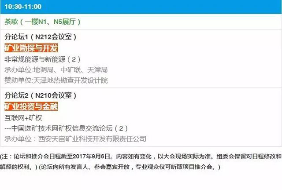Click the 天津局 organizer name

point(97,70)
